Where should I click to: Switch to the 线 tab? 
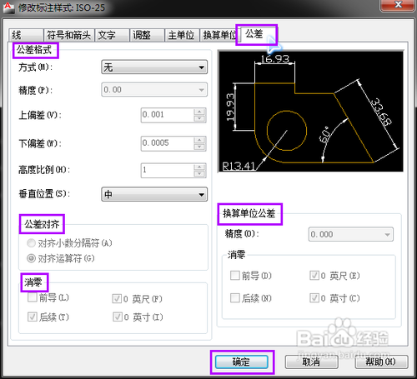pyautogui.click(x=26, y=35)
